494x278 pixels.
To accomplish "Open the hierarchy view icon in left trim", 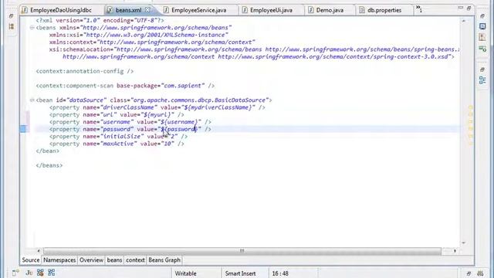I will pos(12,26).
